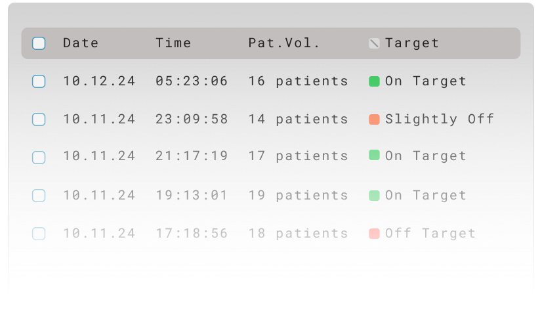
Task: Click the green status indicator for 05:23:06
Action: [x=374, y=81]
